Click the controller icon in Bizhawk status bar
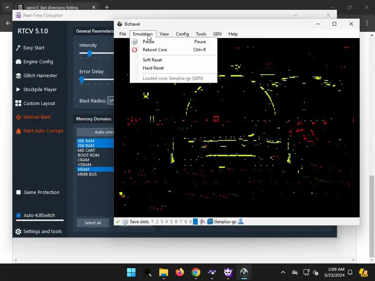375x281 pixels. click(202, 222)
